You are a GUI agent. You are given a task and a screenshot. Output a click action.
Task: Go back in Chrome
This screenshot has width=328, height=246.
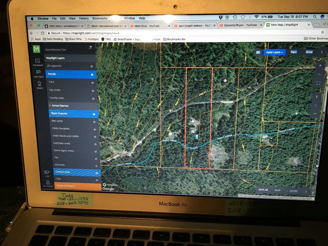31,33
